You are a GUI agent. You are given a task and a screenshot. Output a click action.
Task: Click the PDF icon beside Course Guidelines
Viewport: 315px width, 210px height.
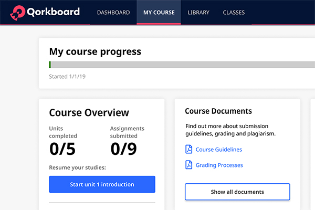(189, 150)
